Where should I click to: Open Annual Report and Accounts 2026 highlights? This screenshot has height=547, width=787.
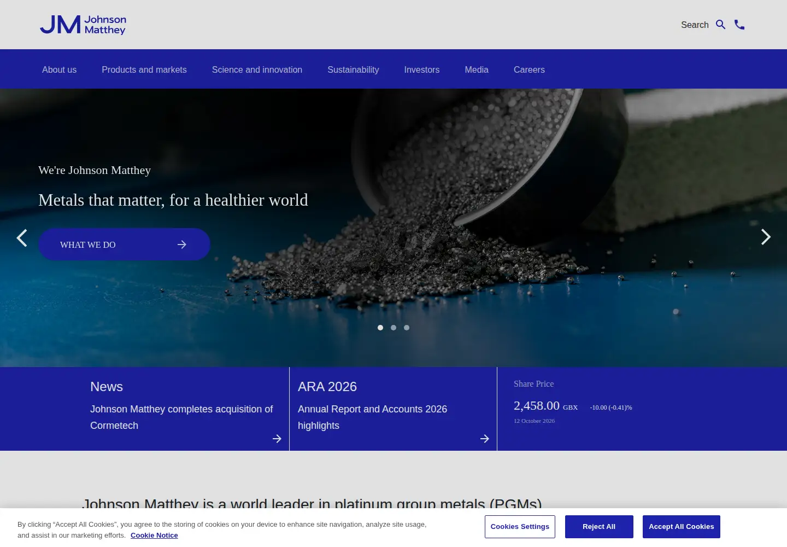click(372, 417)
